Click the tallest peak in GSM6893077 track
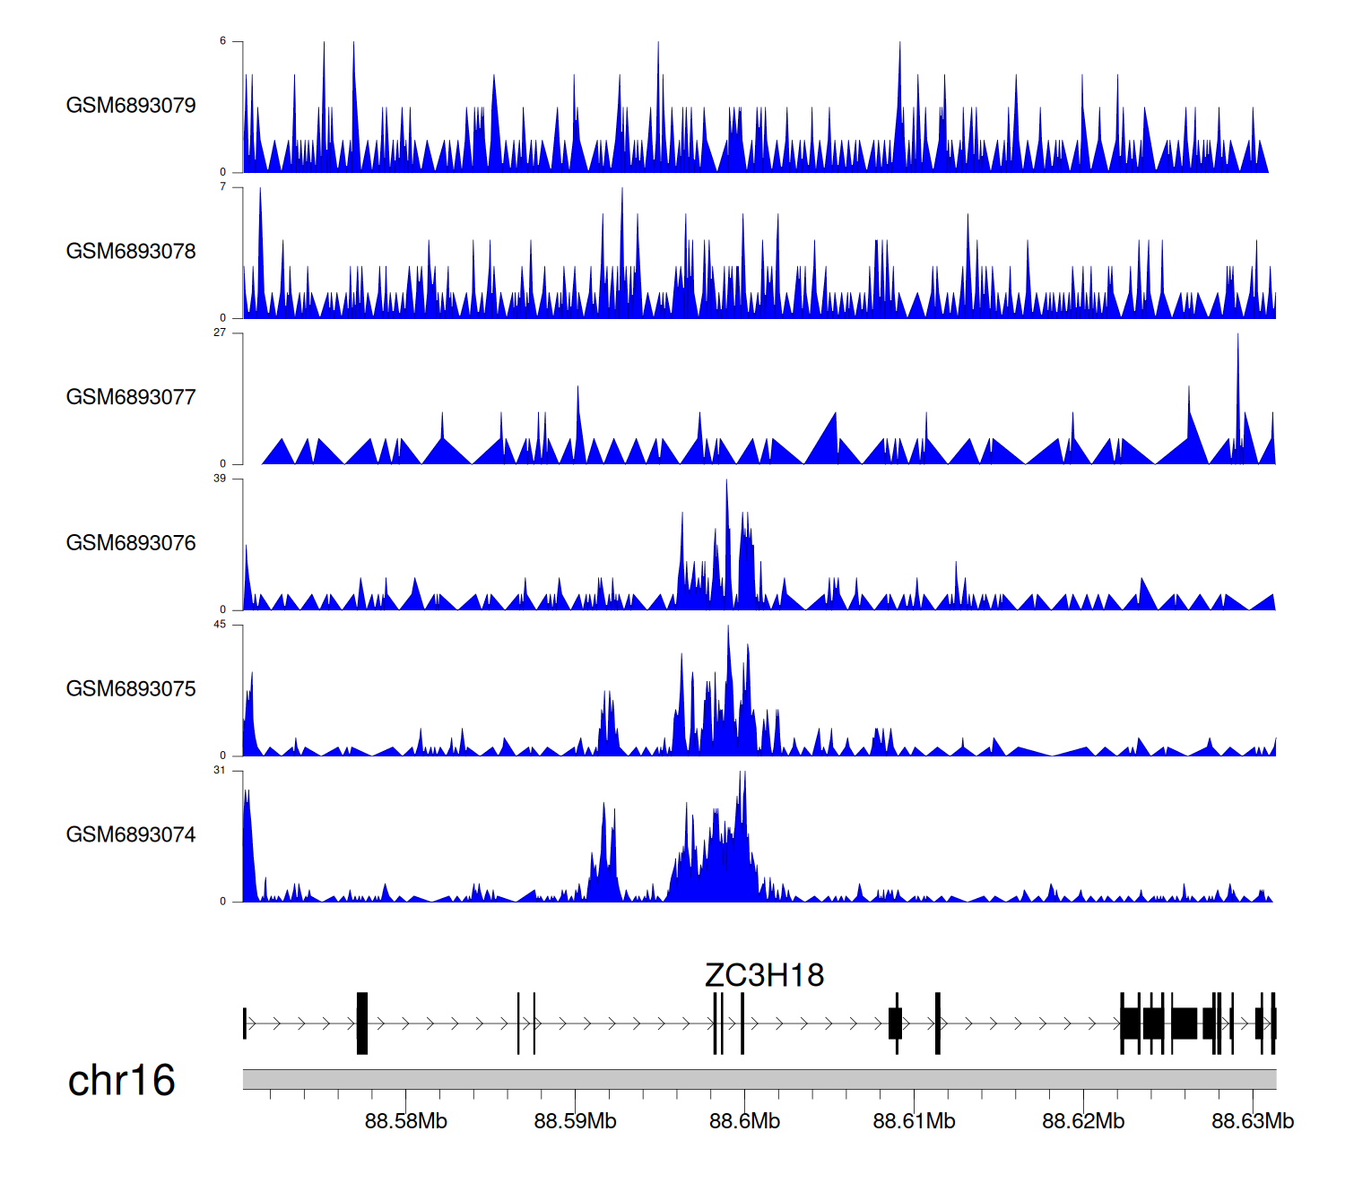Screen dimensions: 1345x1183 (1237, 341)
